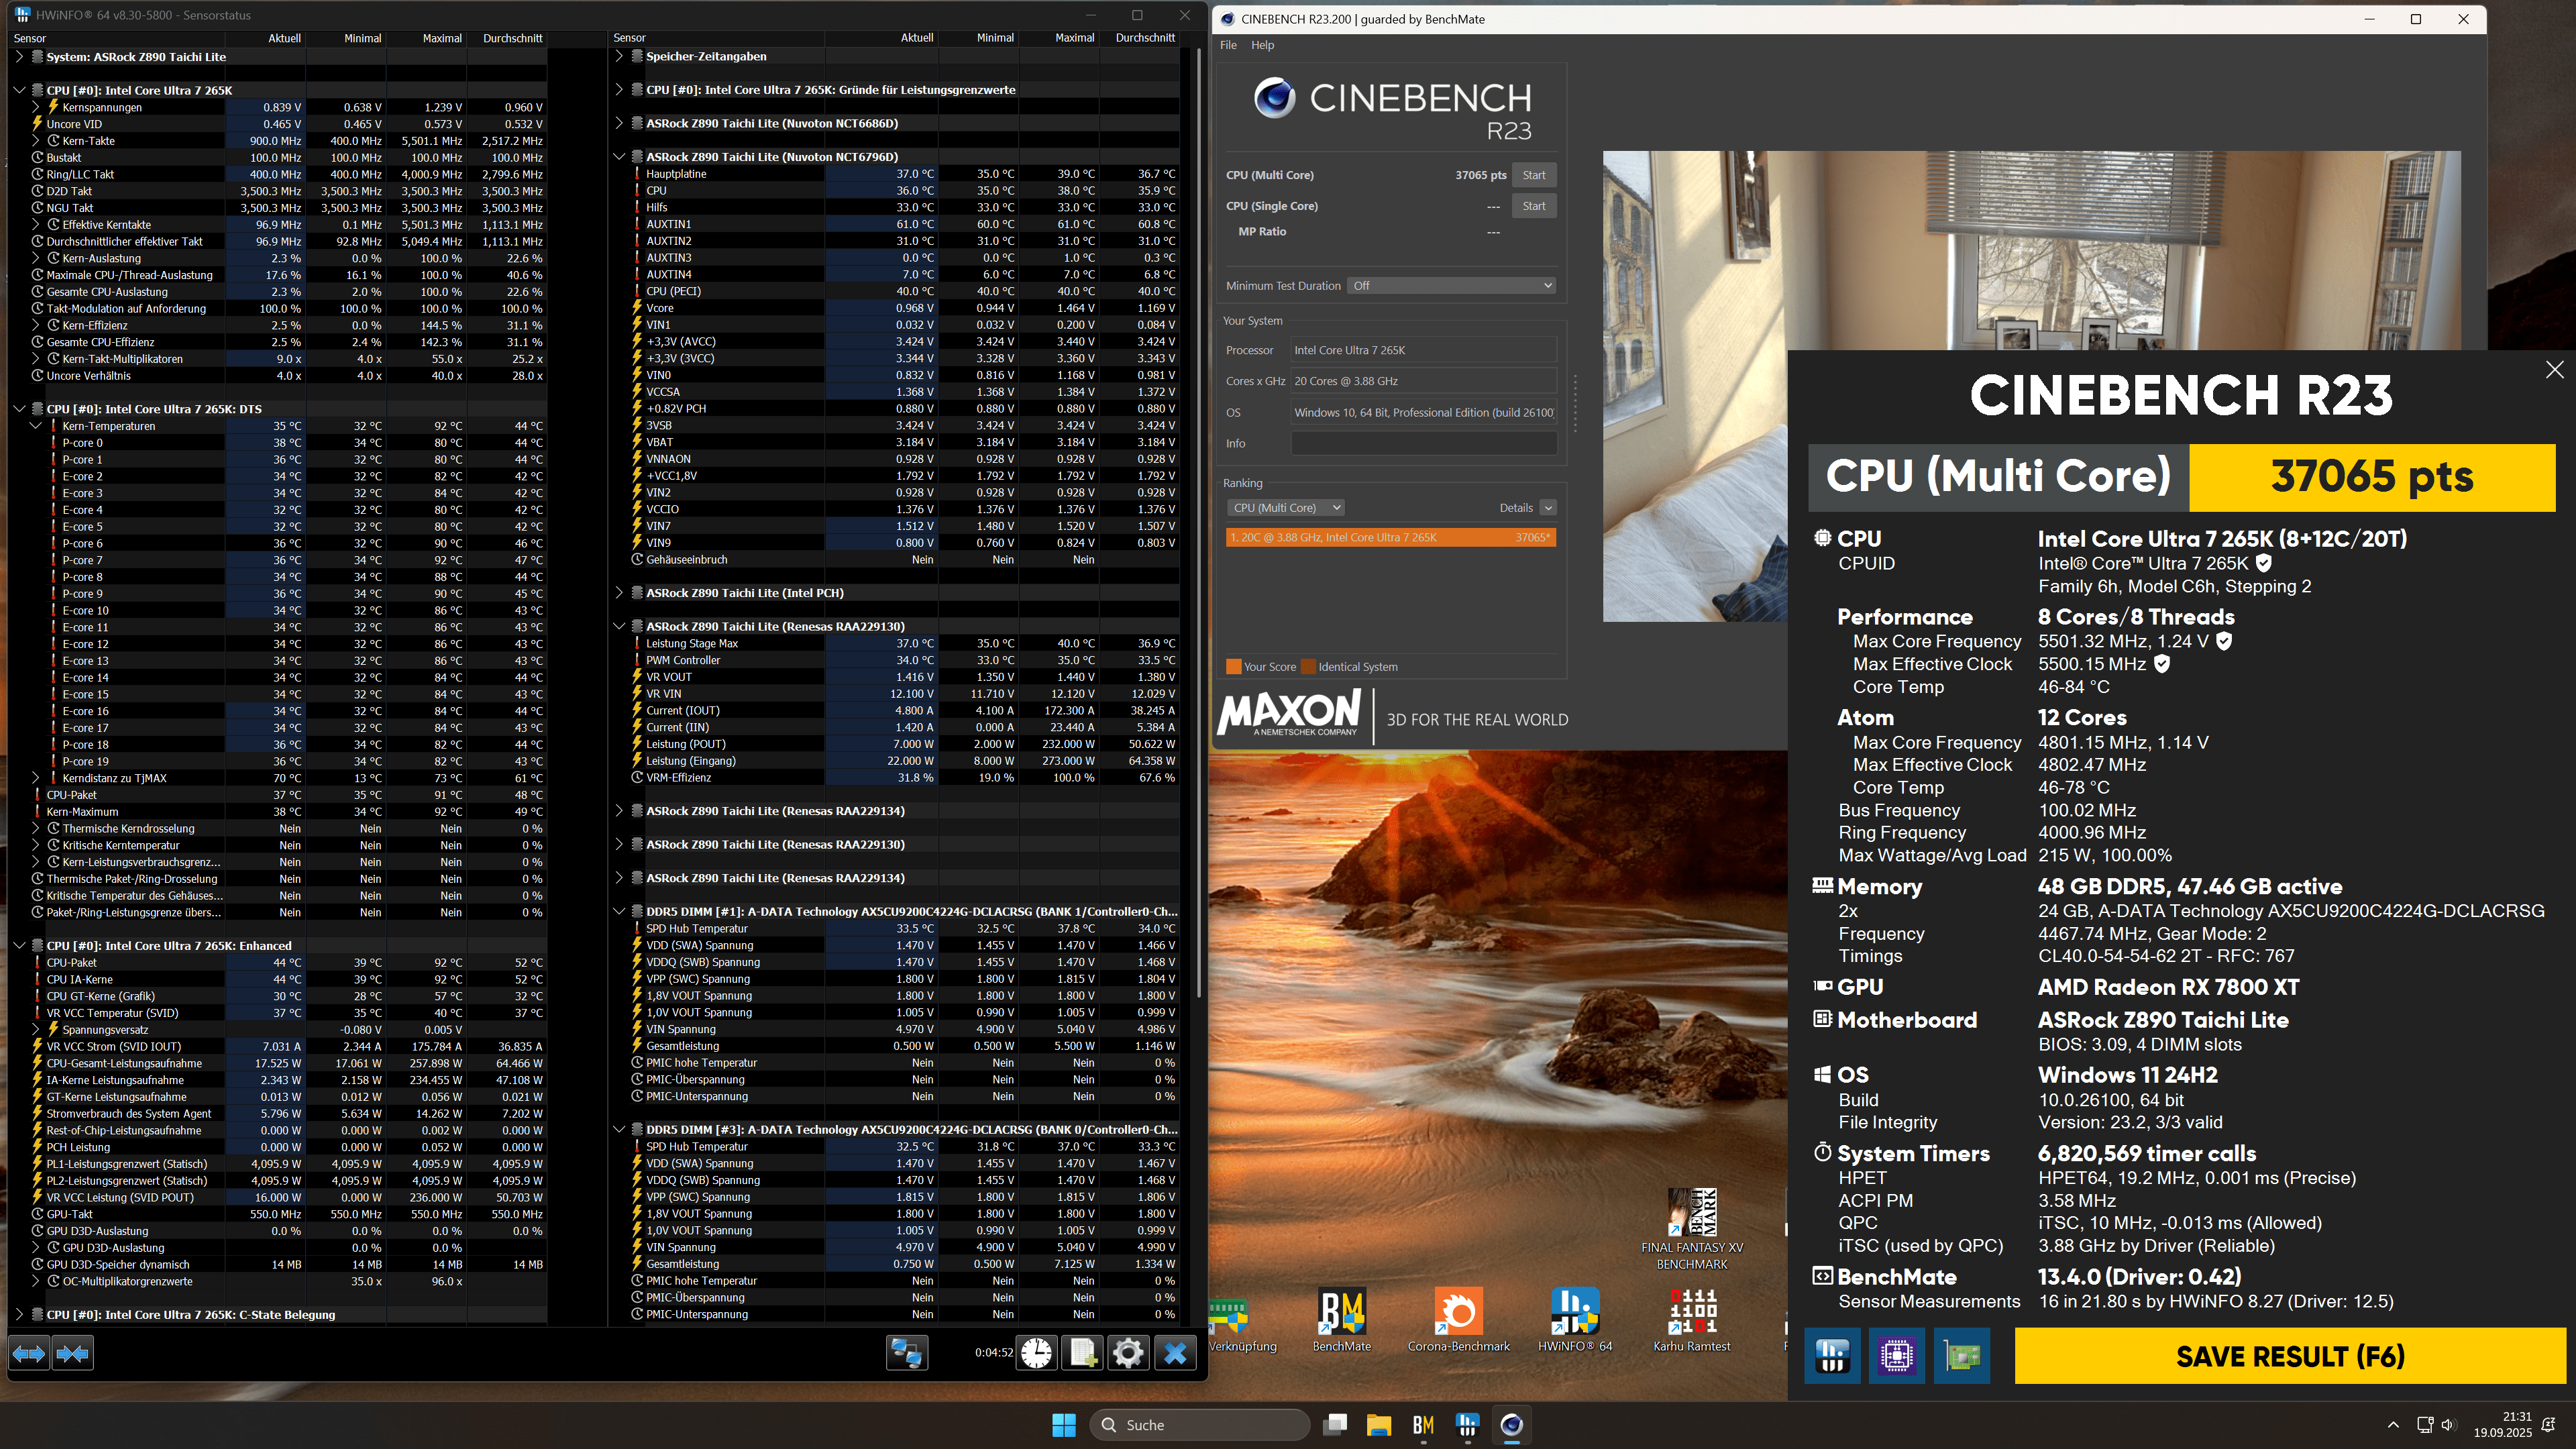Expand ASRock Z890 Taichi Lite (Intel PCH) group

[619, 593]
